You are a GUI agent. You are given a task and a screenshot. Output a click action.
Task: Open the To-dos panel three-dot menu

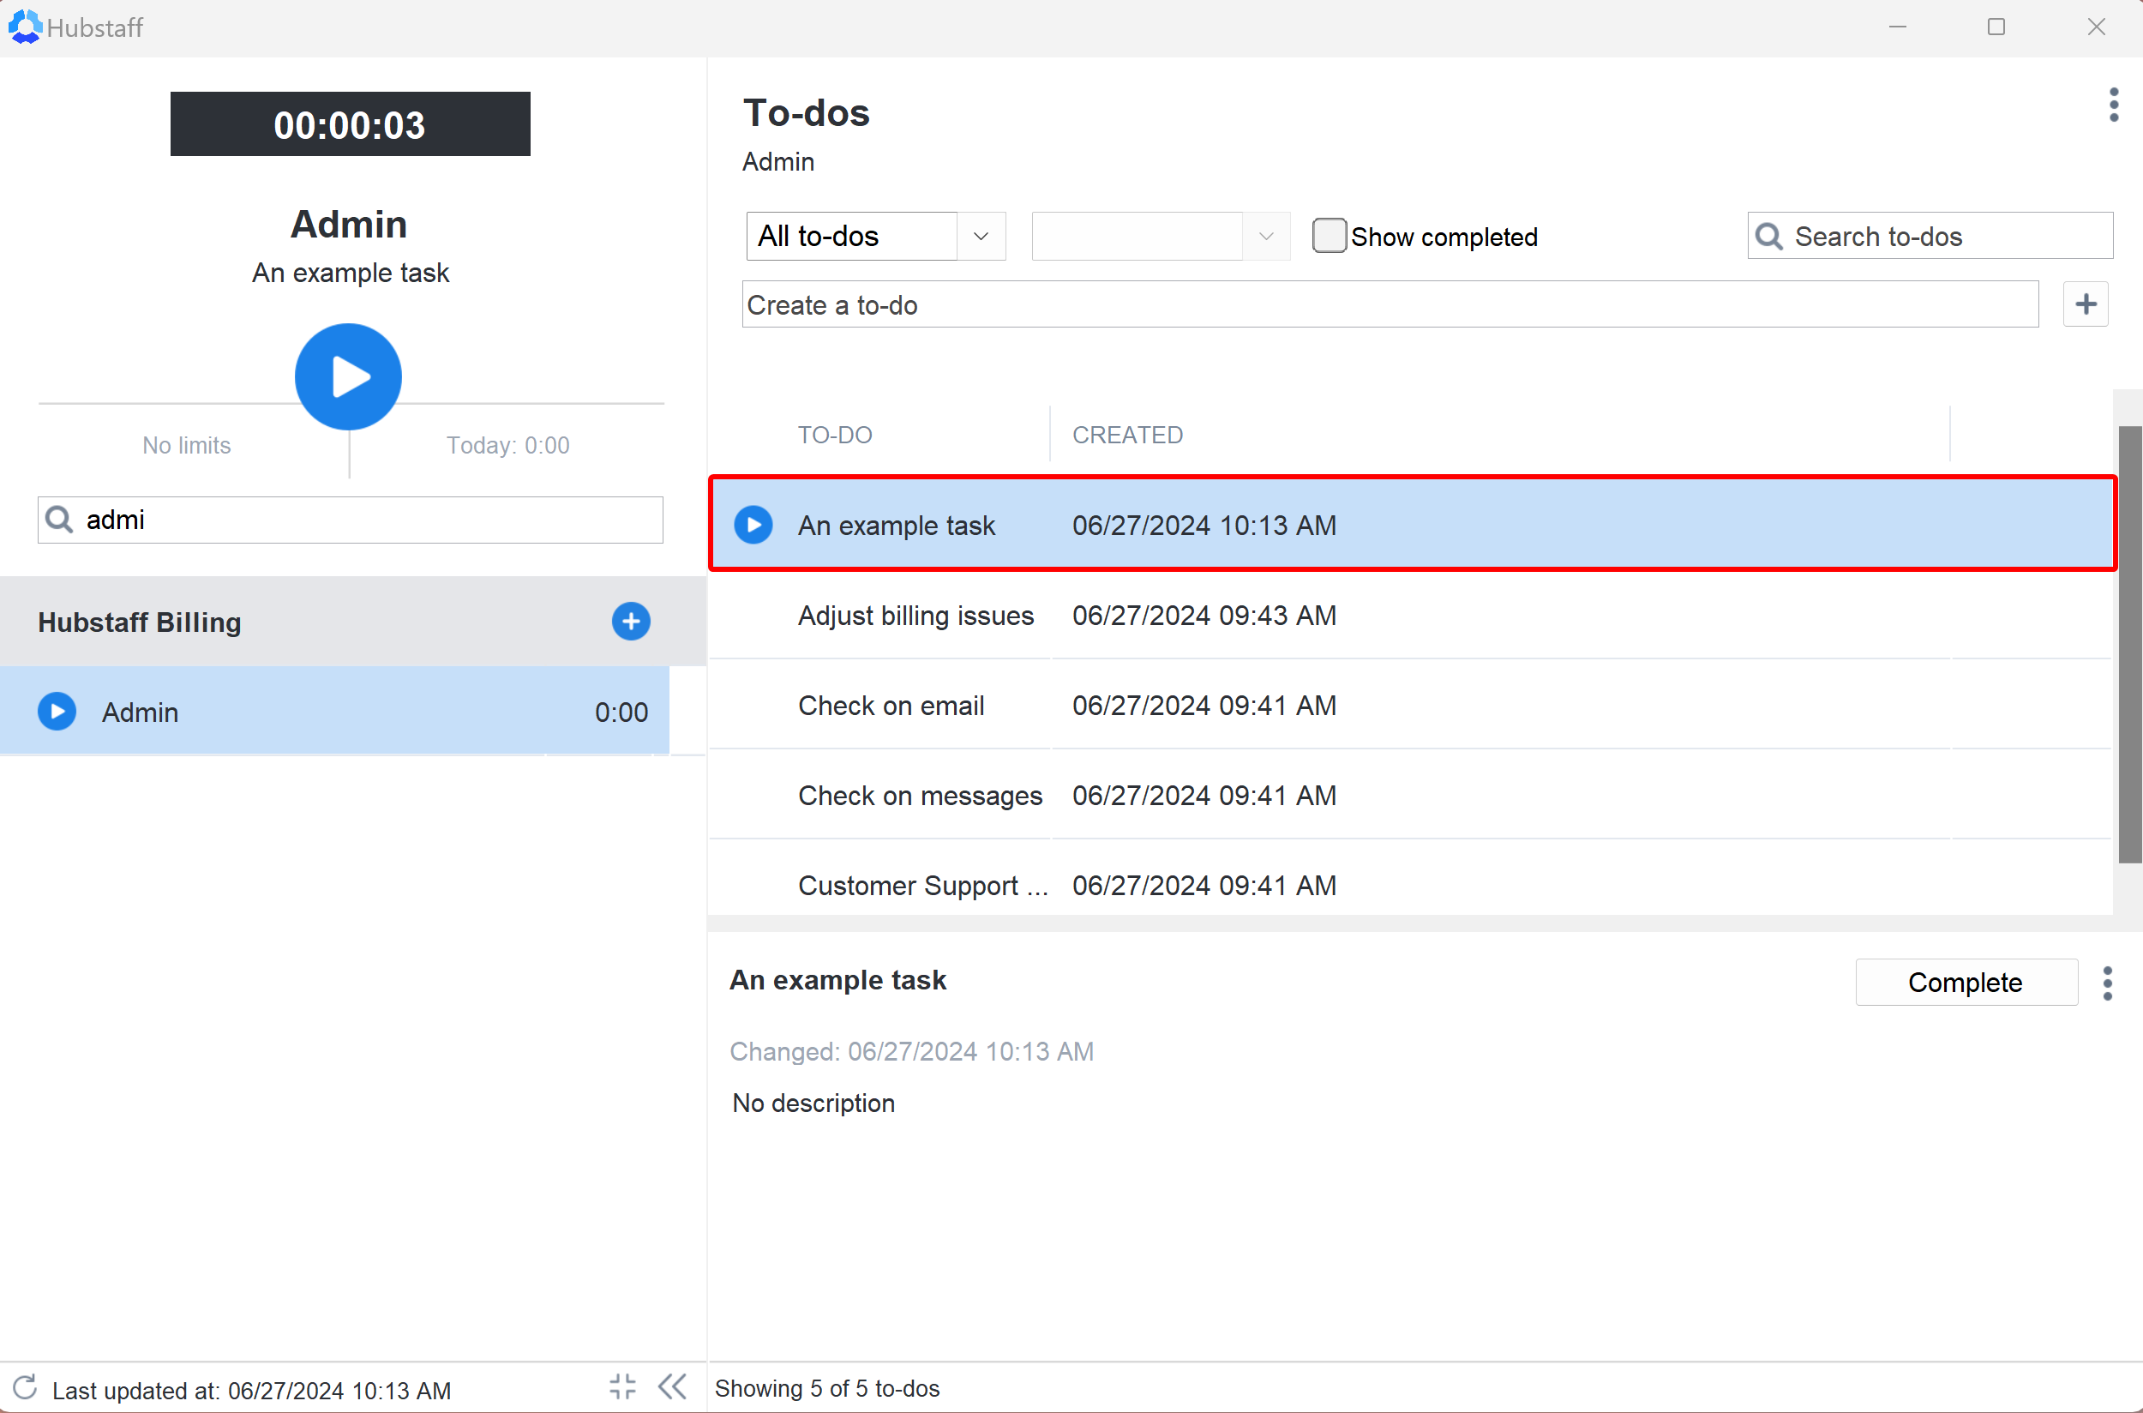[x=2113, y=105]
